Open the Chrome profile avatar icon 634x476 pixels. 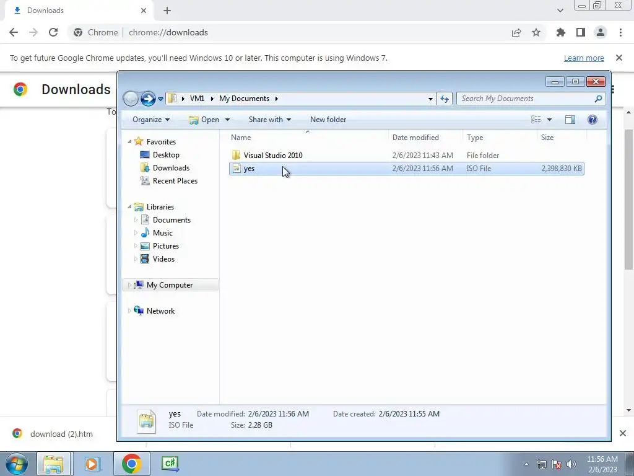click(601, 32)
